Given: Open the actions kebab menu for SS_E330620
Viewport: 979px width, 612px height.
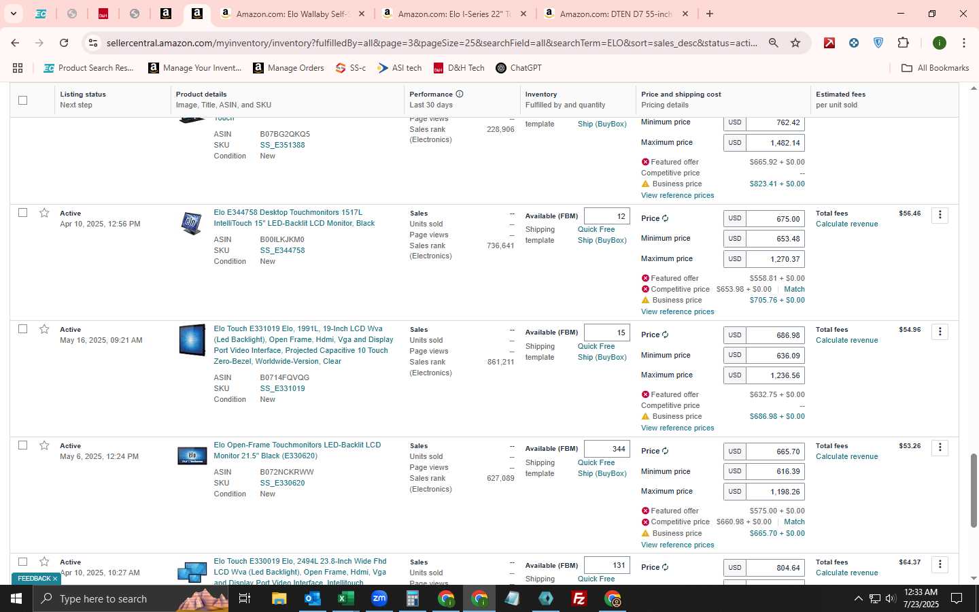Looking at the screenshot, I should 940,448.
